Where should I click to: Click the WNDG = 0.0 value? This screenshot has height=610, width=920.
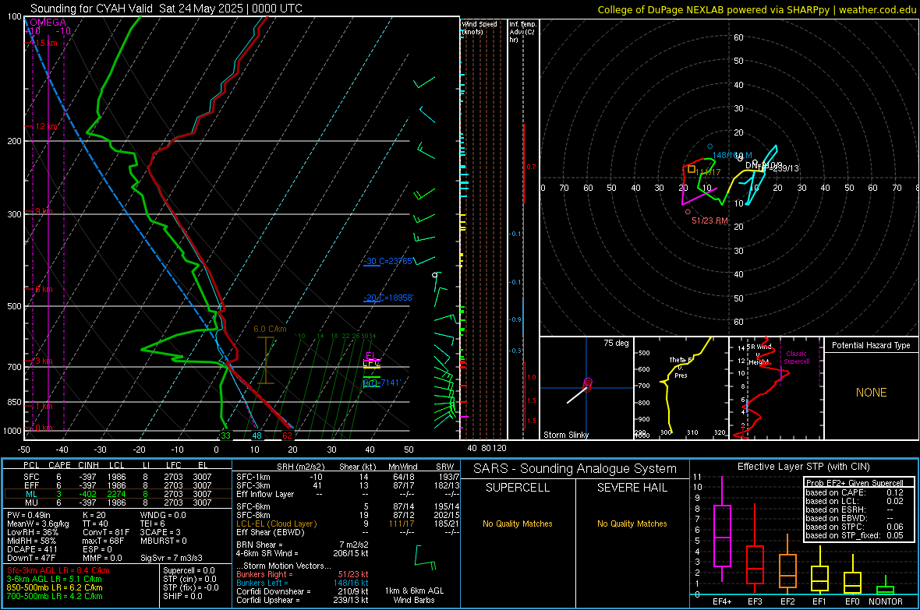pyautogui.click(x=163, y=515)
